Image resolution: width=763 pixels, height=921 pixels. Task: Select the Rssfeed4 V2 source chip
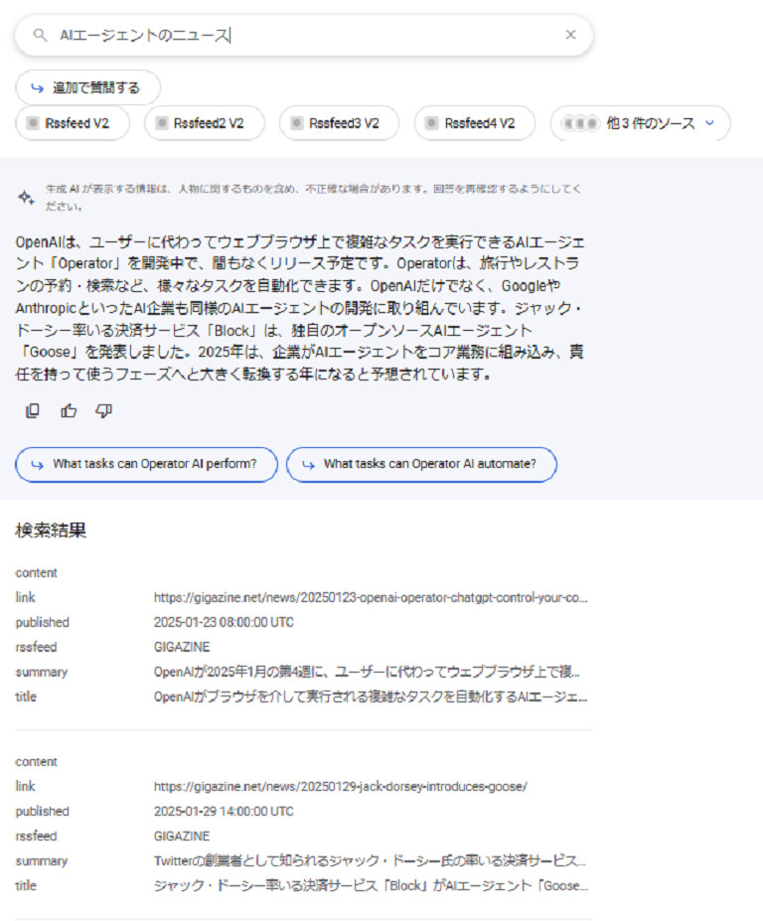click(475, 123)
